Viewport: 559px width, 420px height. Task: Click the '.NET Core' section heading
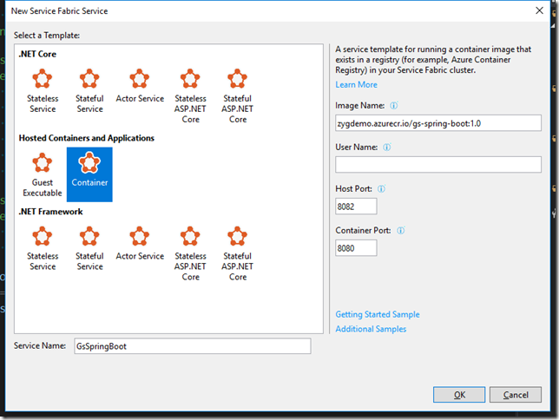click(x=37, y=54)
